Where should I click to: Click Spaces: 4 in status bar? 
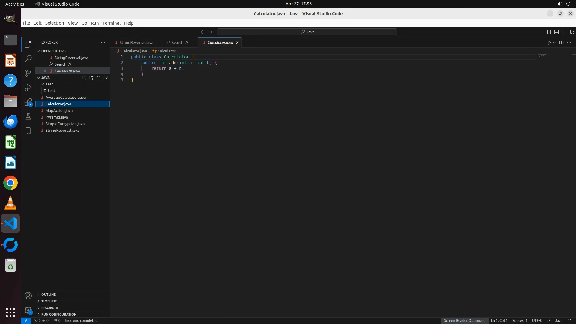point(520,321)
